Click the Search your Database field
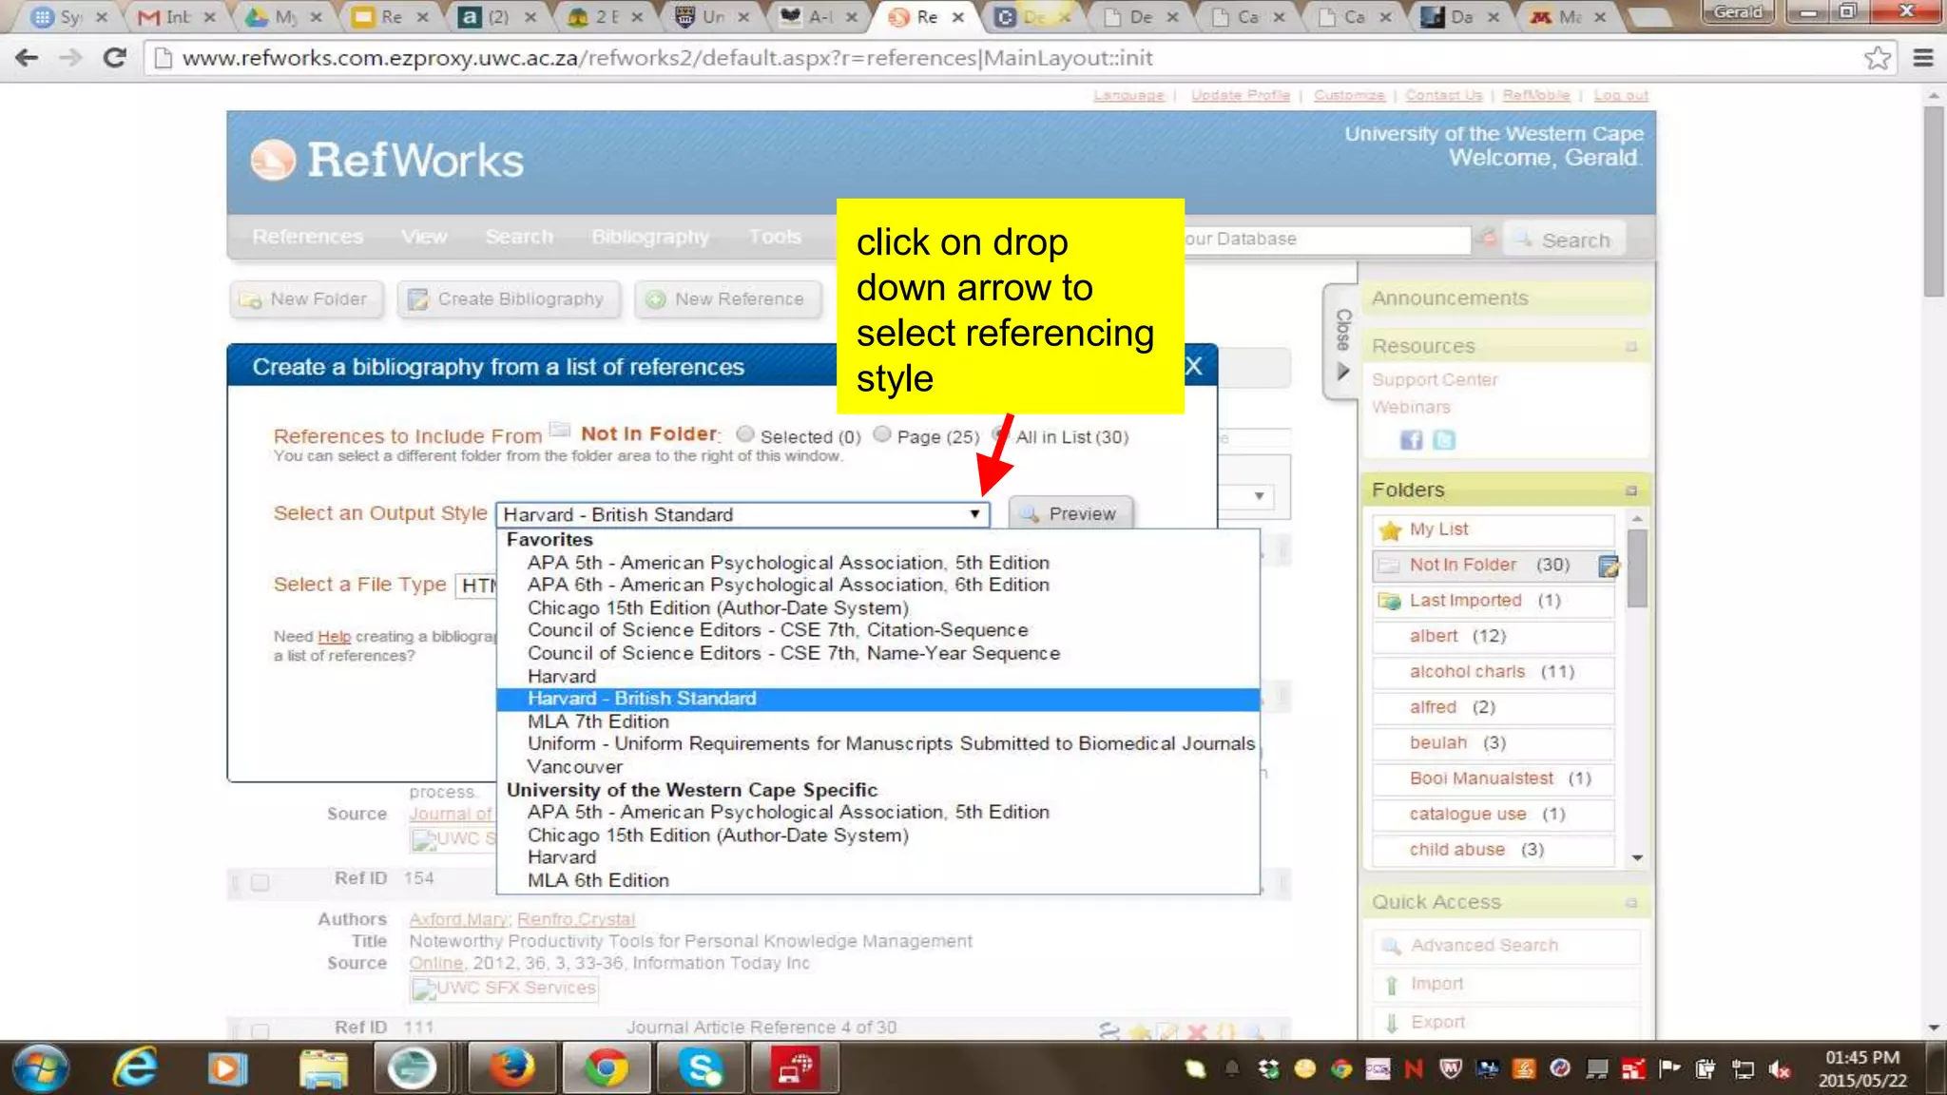Image resolution: width=1947 pixels, height=1095 pixels. [1326, 240]
